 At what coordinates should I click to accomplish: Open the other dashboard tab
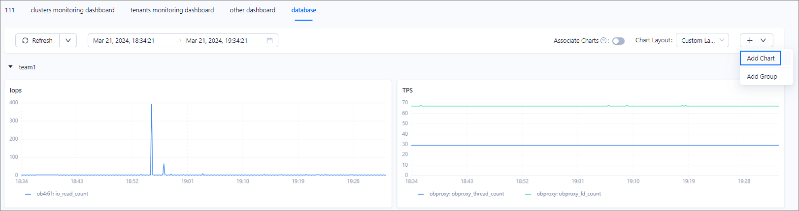pyautogui.click(x=252, y=10)
